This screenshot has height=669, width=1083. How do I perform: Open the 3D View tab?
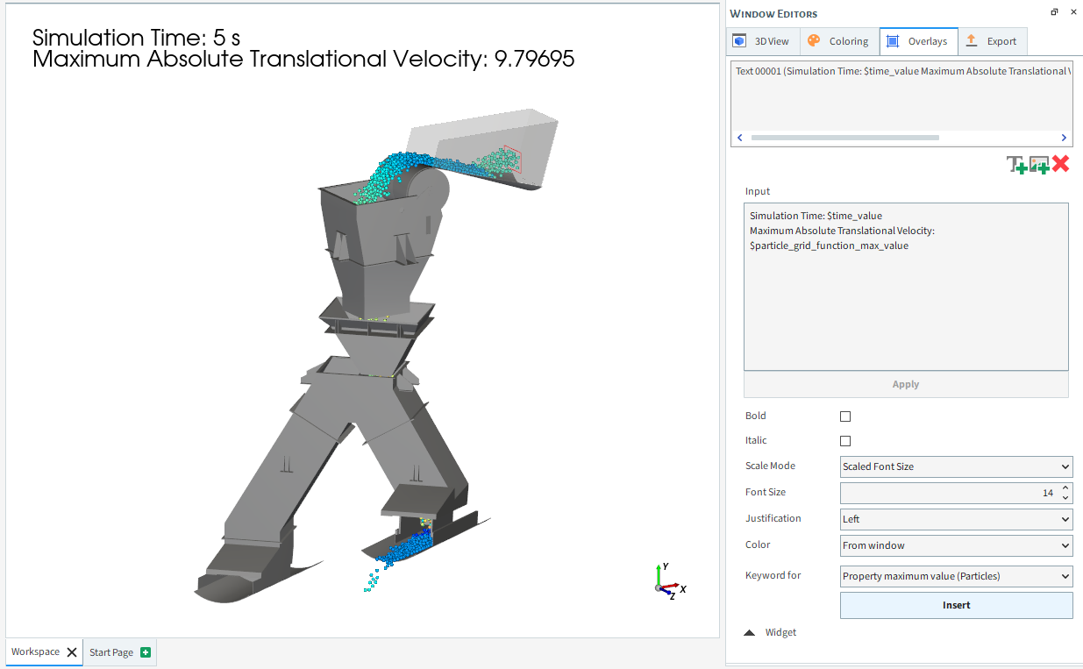tap(761, 41)
